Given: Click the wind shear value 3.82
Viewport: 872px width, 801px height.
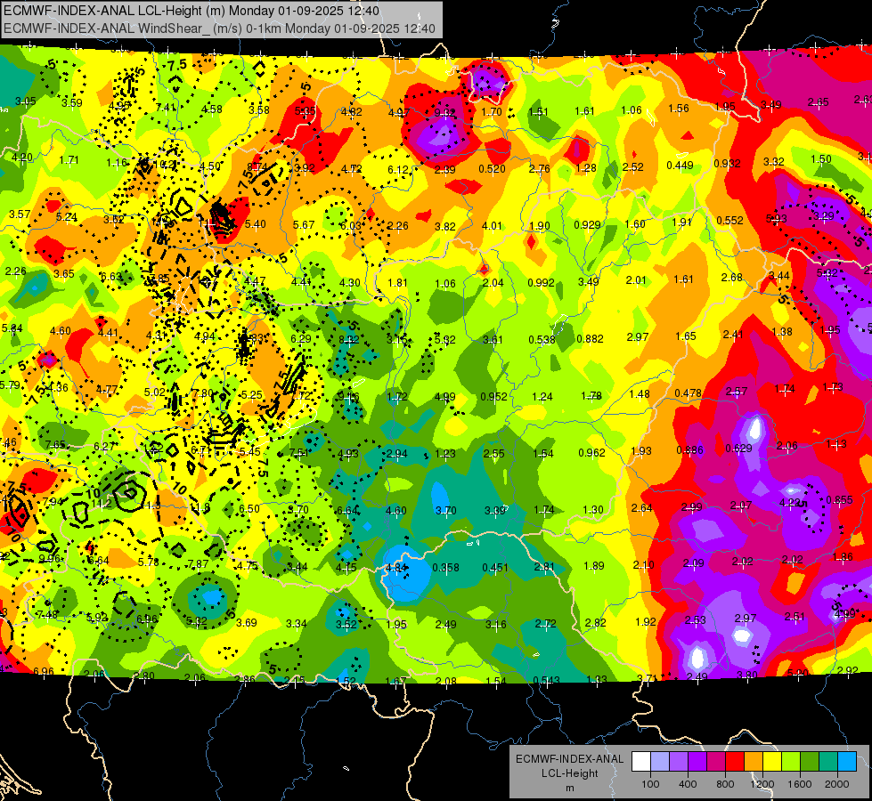Looking at the screenshot, I should (x=444, y=226).
